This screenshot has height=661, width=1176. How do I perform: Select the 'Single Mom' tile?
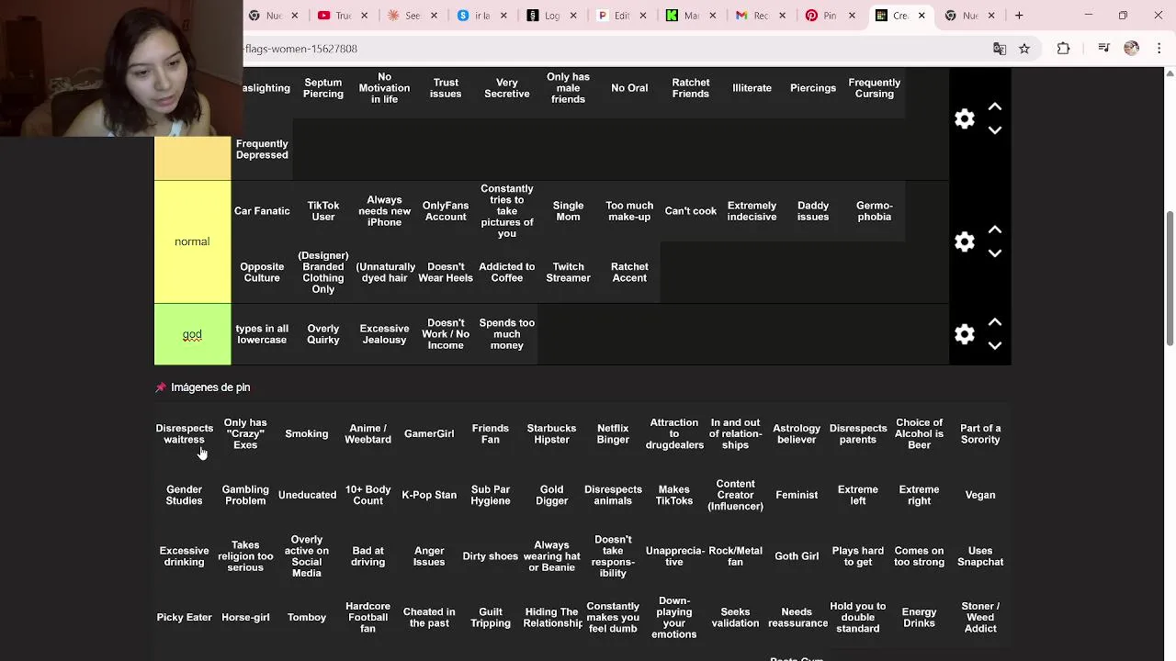click(x=568, y=211)
